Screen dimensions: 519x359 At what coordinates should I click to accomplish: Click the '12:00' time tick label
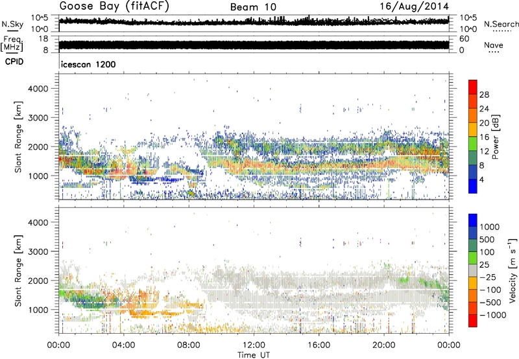point(254,345)
